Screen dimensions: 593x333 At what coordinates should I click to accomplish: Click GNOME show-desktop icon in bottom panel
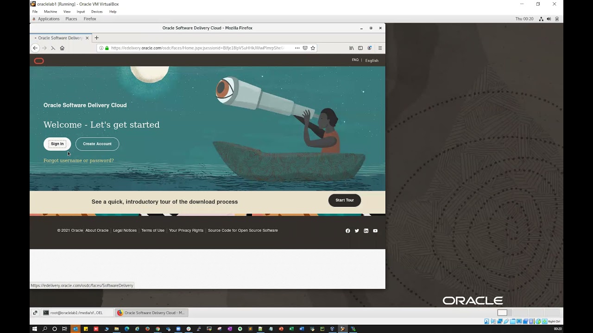pos(35,313)
